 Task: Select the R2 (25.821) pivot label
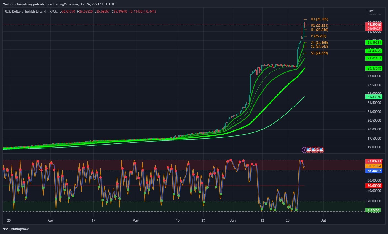[320, 26]
